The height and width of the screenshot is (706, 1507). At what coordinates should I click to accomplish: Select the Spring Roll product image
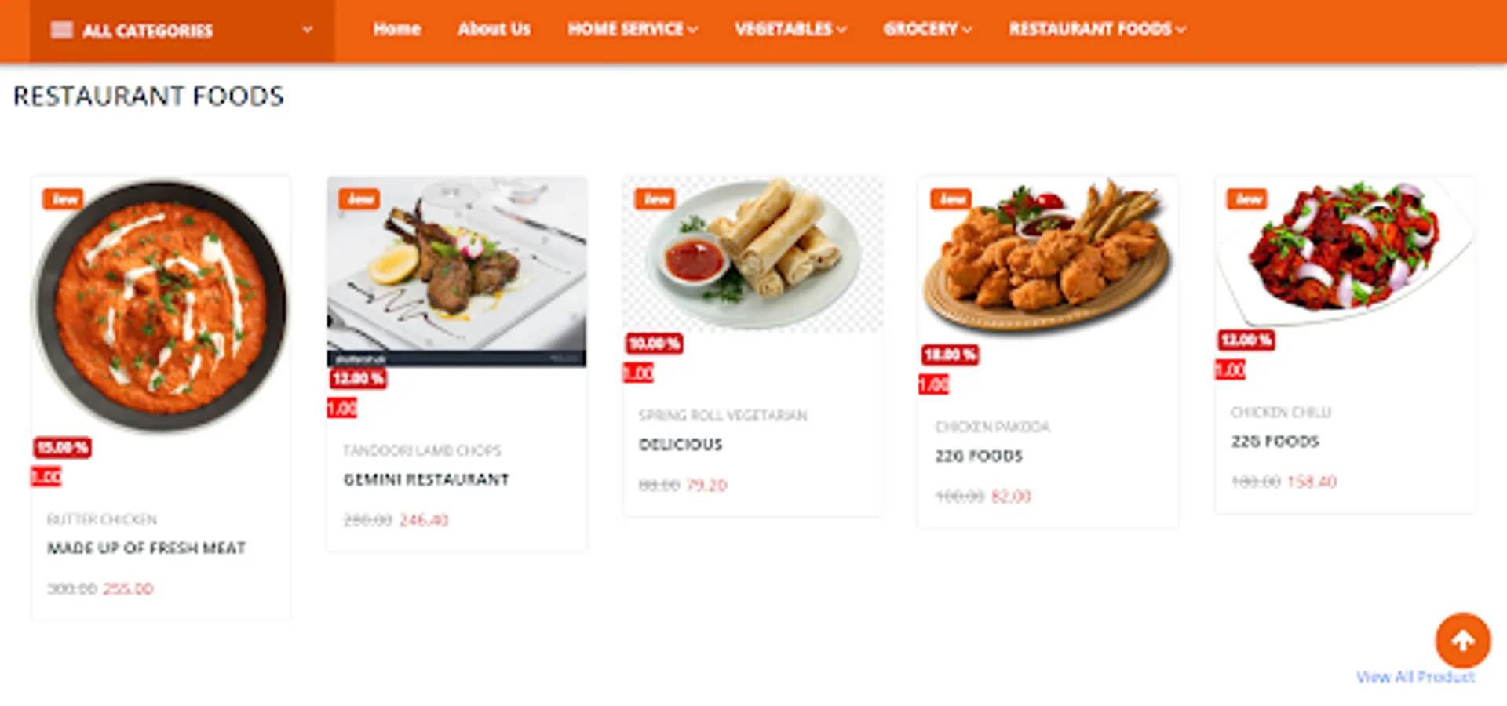pos(753,254)
